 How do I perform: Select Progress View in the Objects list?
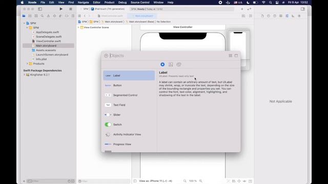(x=129, y=144)
